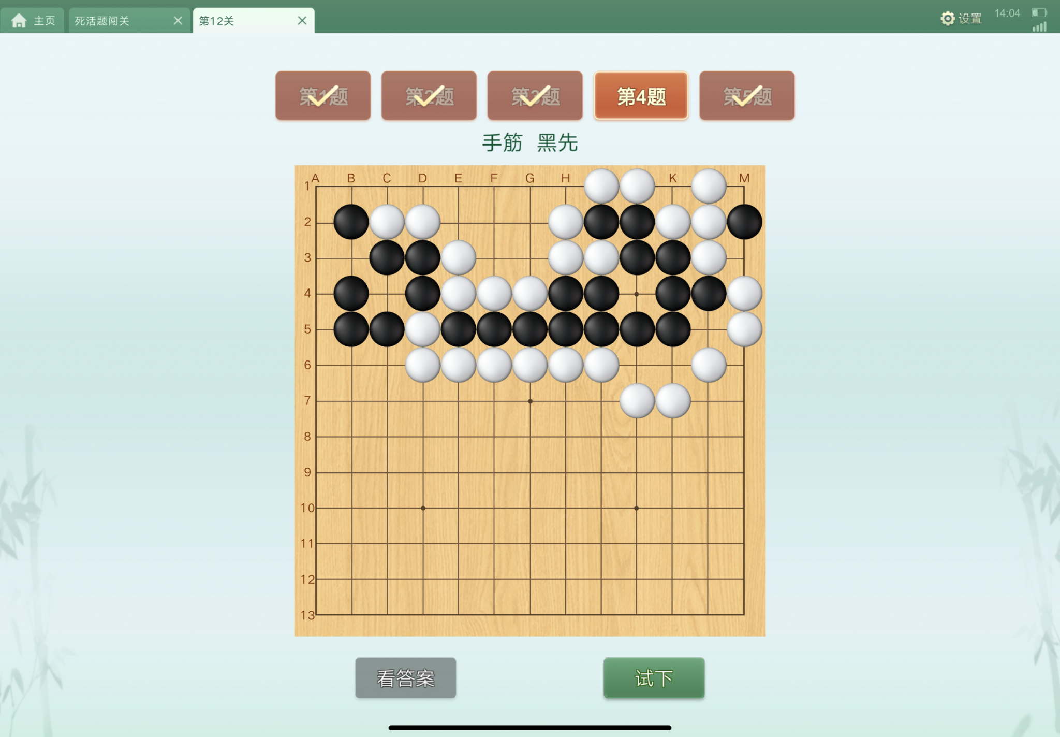This screenshot has height=737, width=1060.
Task: Click the white stone at L6
Action: click(709, 365)
